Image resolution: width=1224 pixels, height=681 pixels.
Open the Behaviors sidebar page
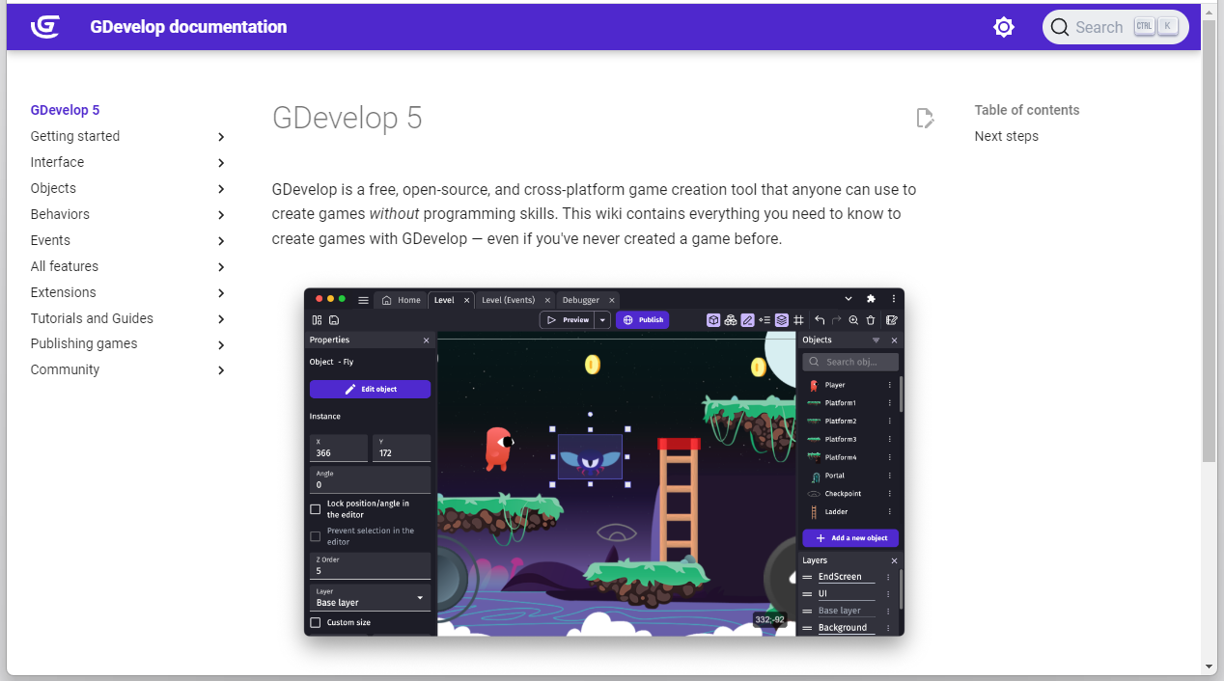60,214
